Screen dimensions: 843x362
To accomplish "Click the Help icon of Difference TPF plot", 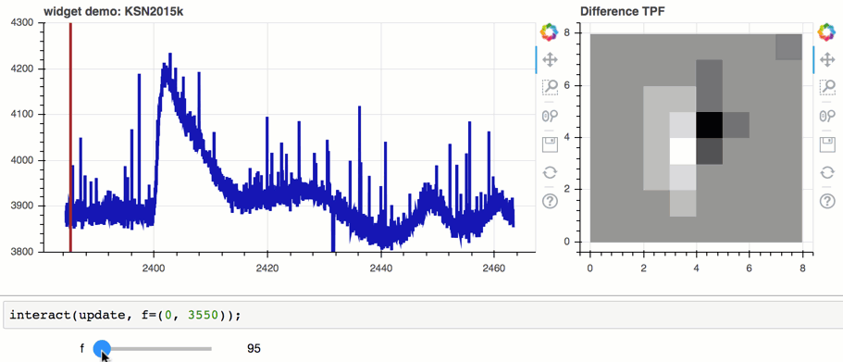I will point(827,202).
